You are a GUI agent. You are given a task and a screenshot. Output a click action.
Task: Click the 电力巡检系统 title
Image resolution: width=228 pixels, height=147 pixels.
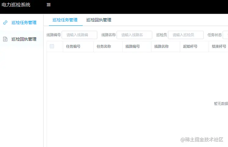16,5
